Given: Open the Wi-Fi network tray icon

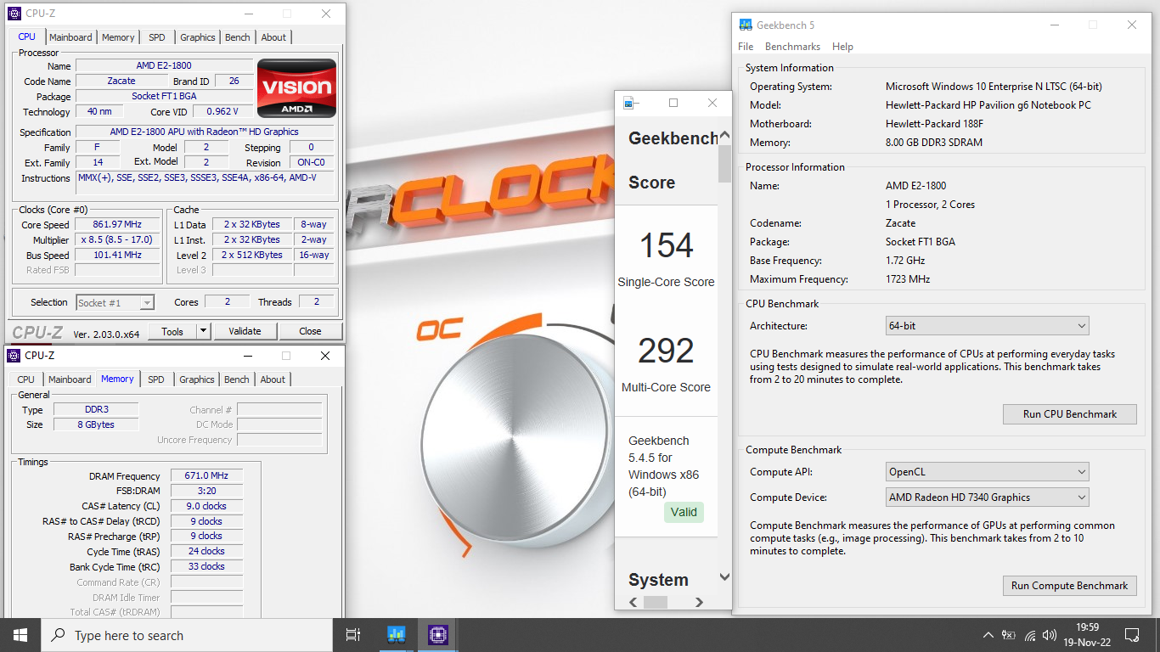Looking at the screenshot, I should pyautogui.click(x=1030, y=635).
